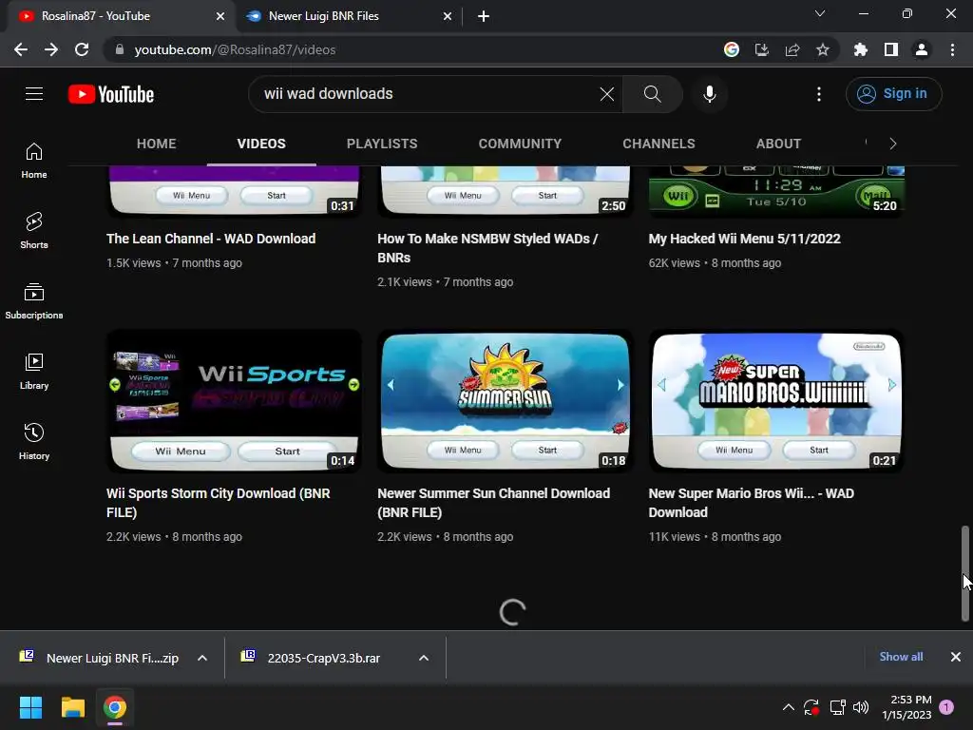
Task: Click Show all downloads
Action: tap(901, 657)
